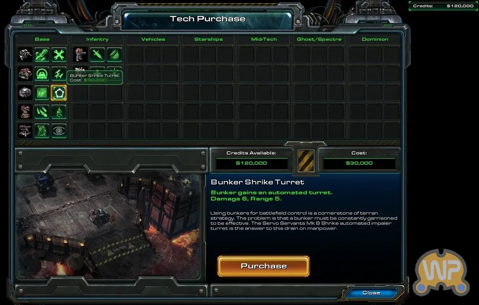Click the green tower upgrade icon
479x305 pixels.
[59, 112]
